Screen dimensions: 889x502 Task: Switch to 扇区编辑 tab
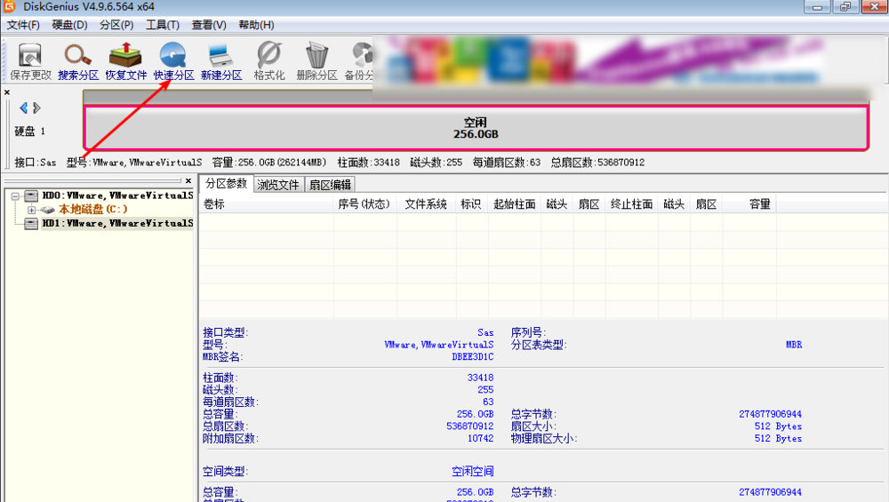click(x=330, y=185)
